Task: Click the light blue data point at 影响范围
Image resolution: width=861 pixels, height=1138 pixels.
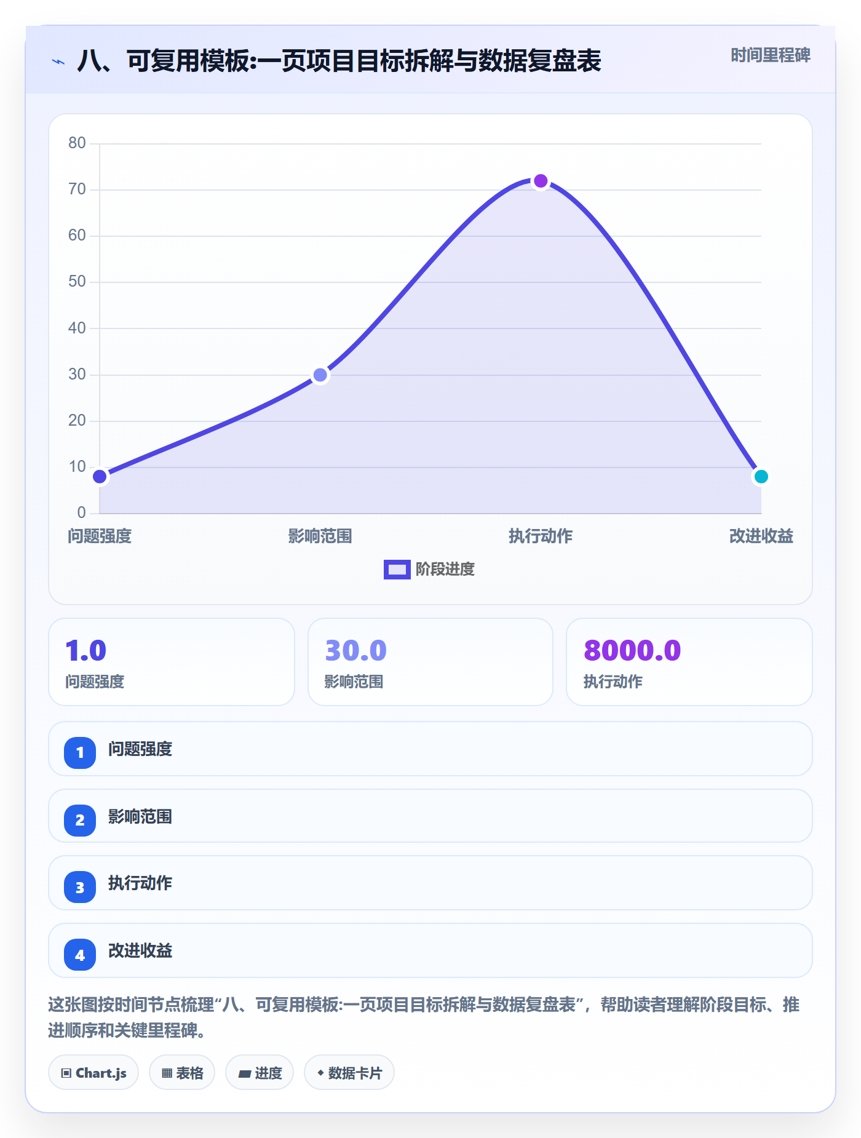Action: click(320, 375)
